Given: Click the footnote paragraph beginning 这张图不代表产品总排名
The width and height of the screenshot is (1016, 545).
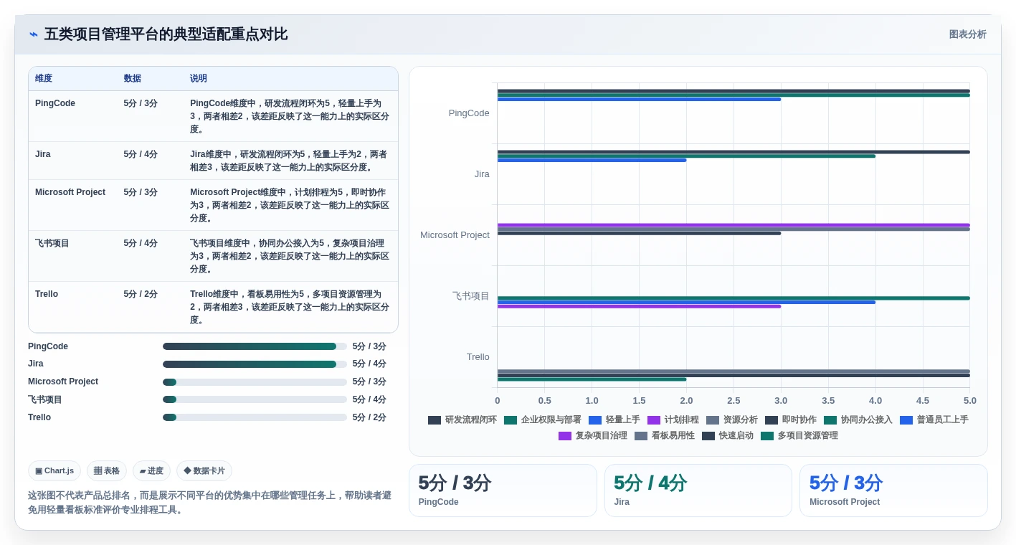Looking at the screenshot, I should (x=209, y=503).
